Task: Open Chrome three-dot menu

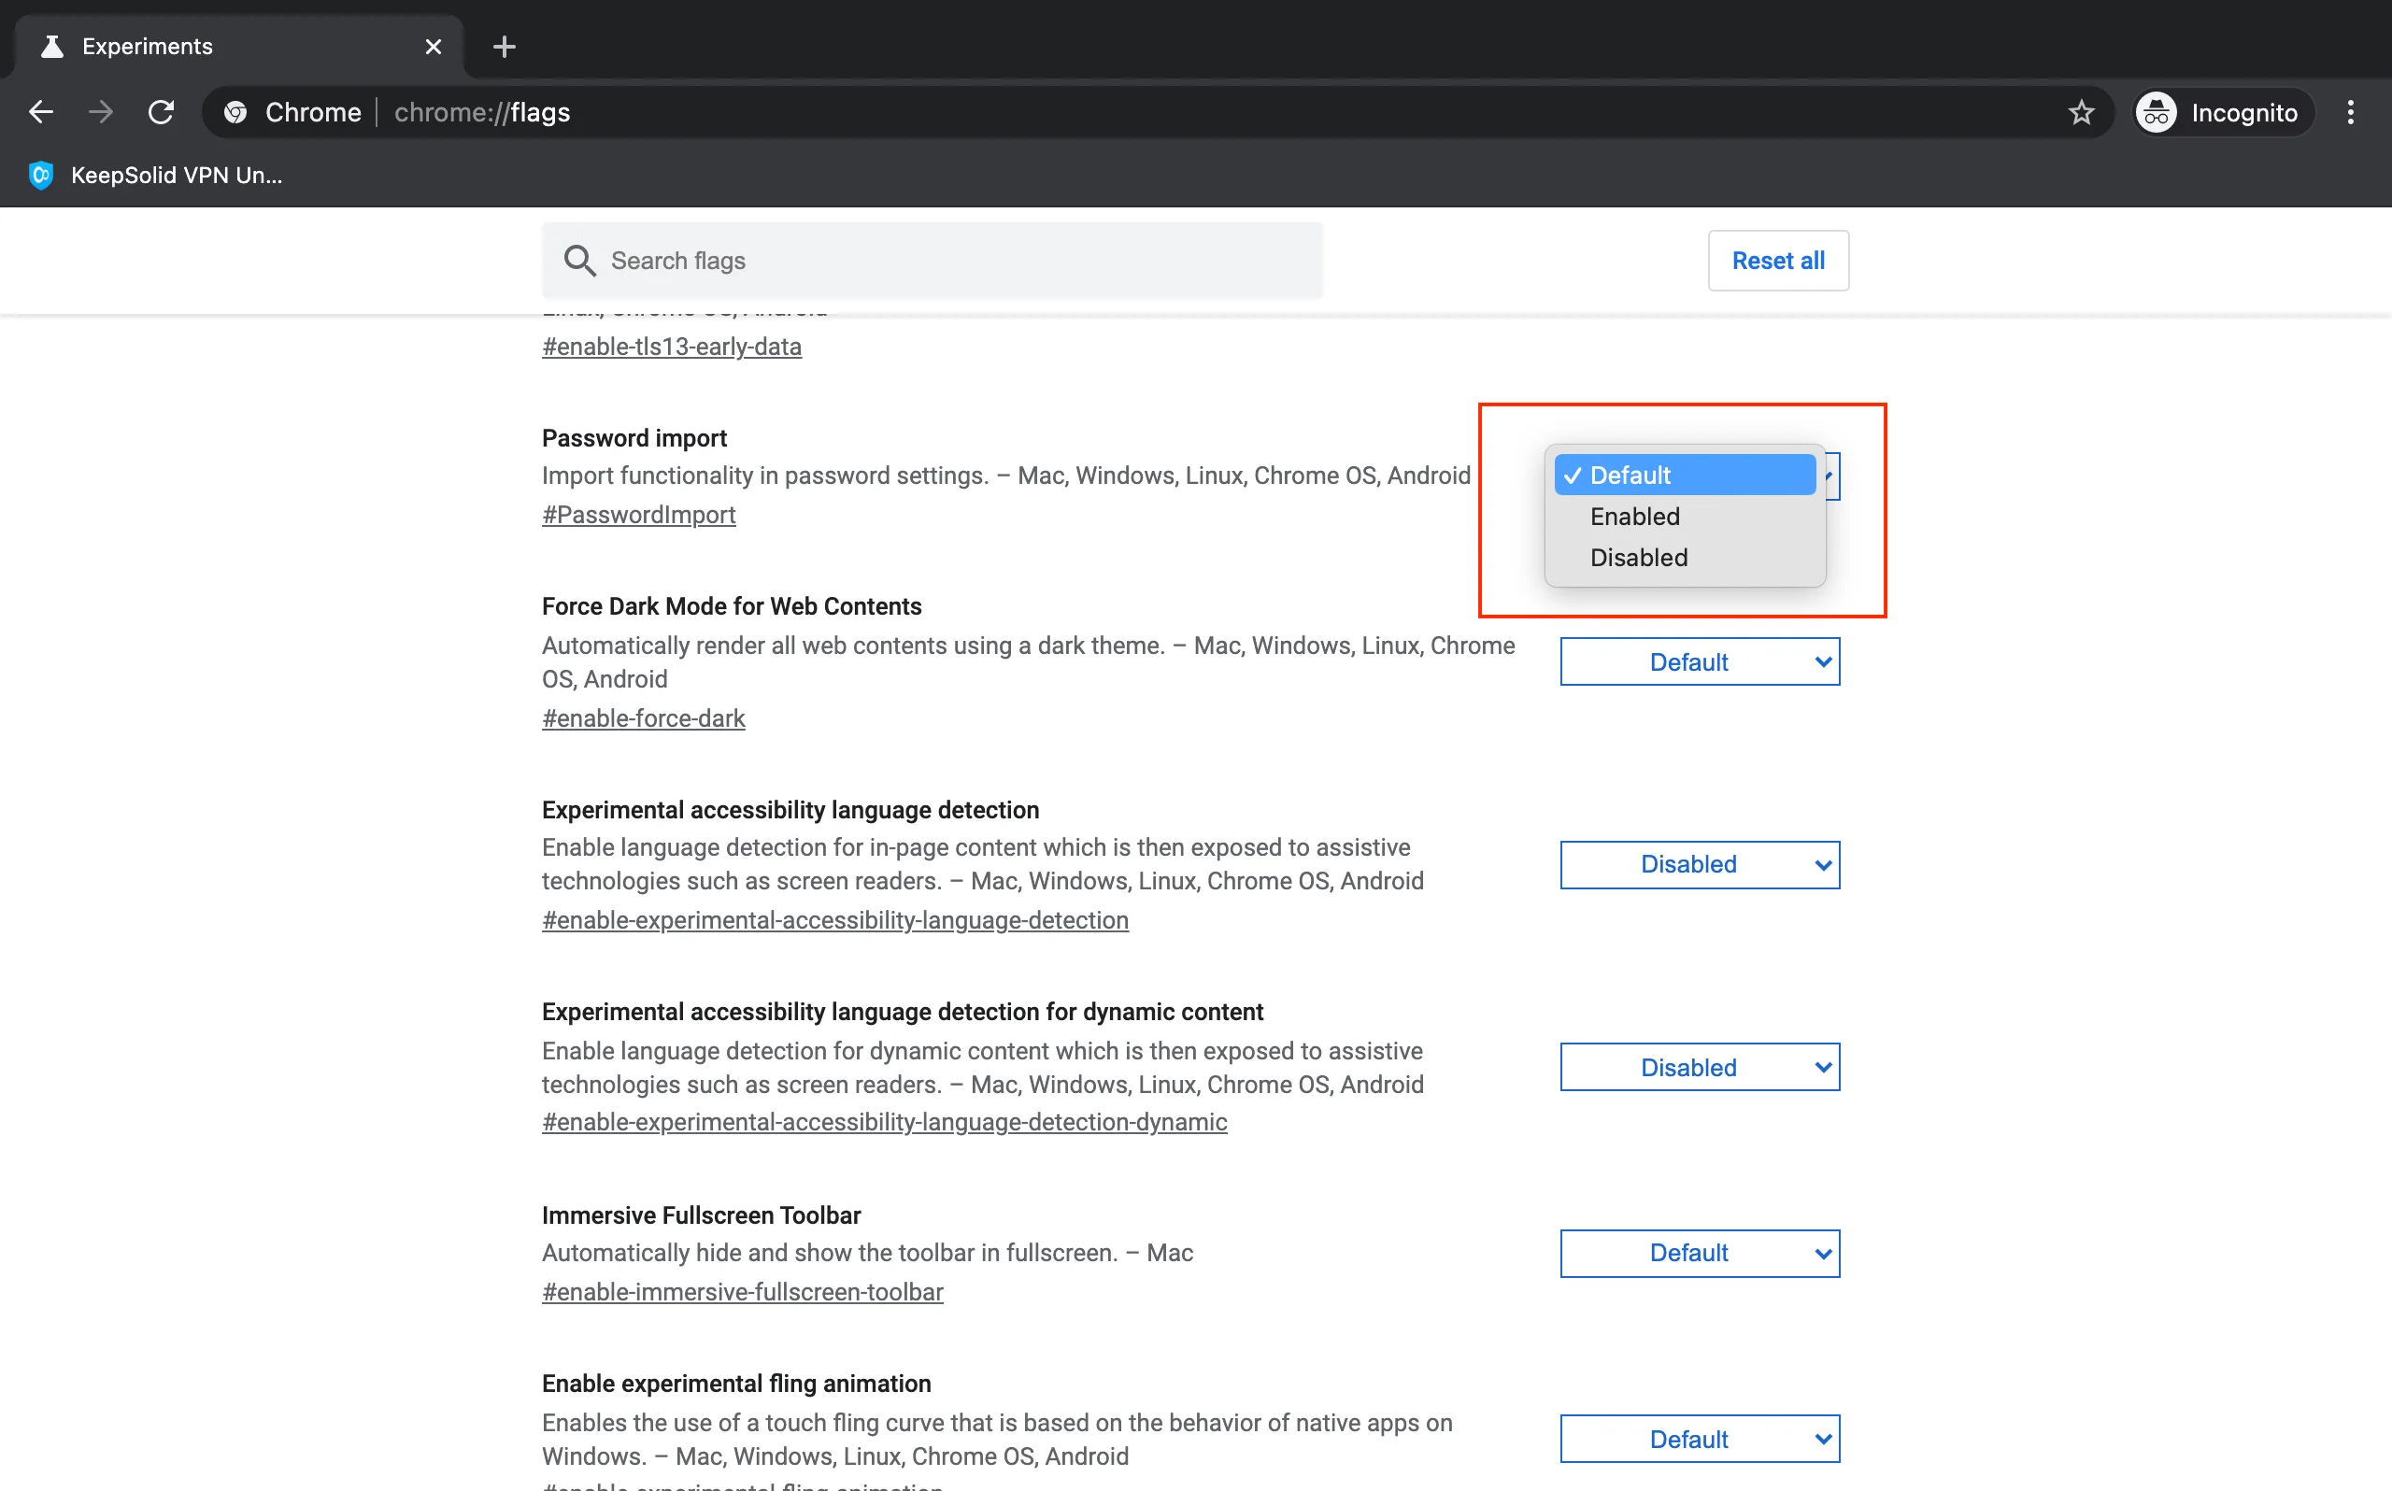Action: [x=2351, y=112]
